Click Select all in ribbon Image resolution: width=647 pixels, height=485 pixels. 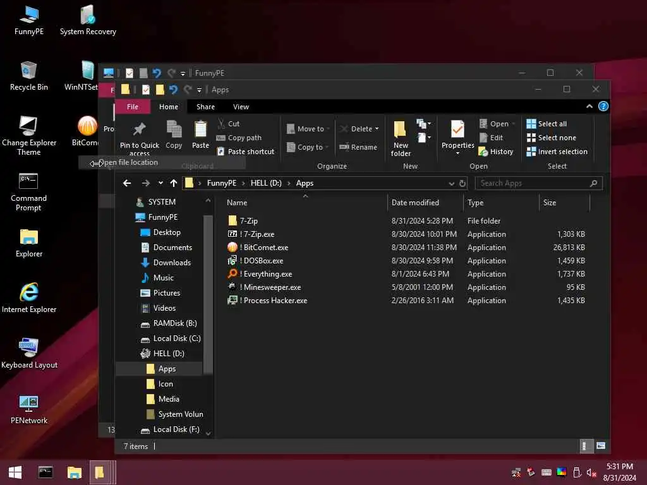pos(547,124)
